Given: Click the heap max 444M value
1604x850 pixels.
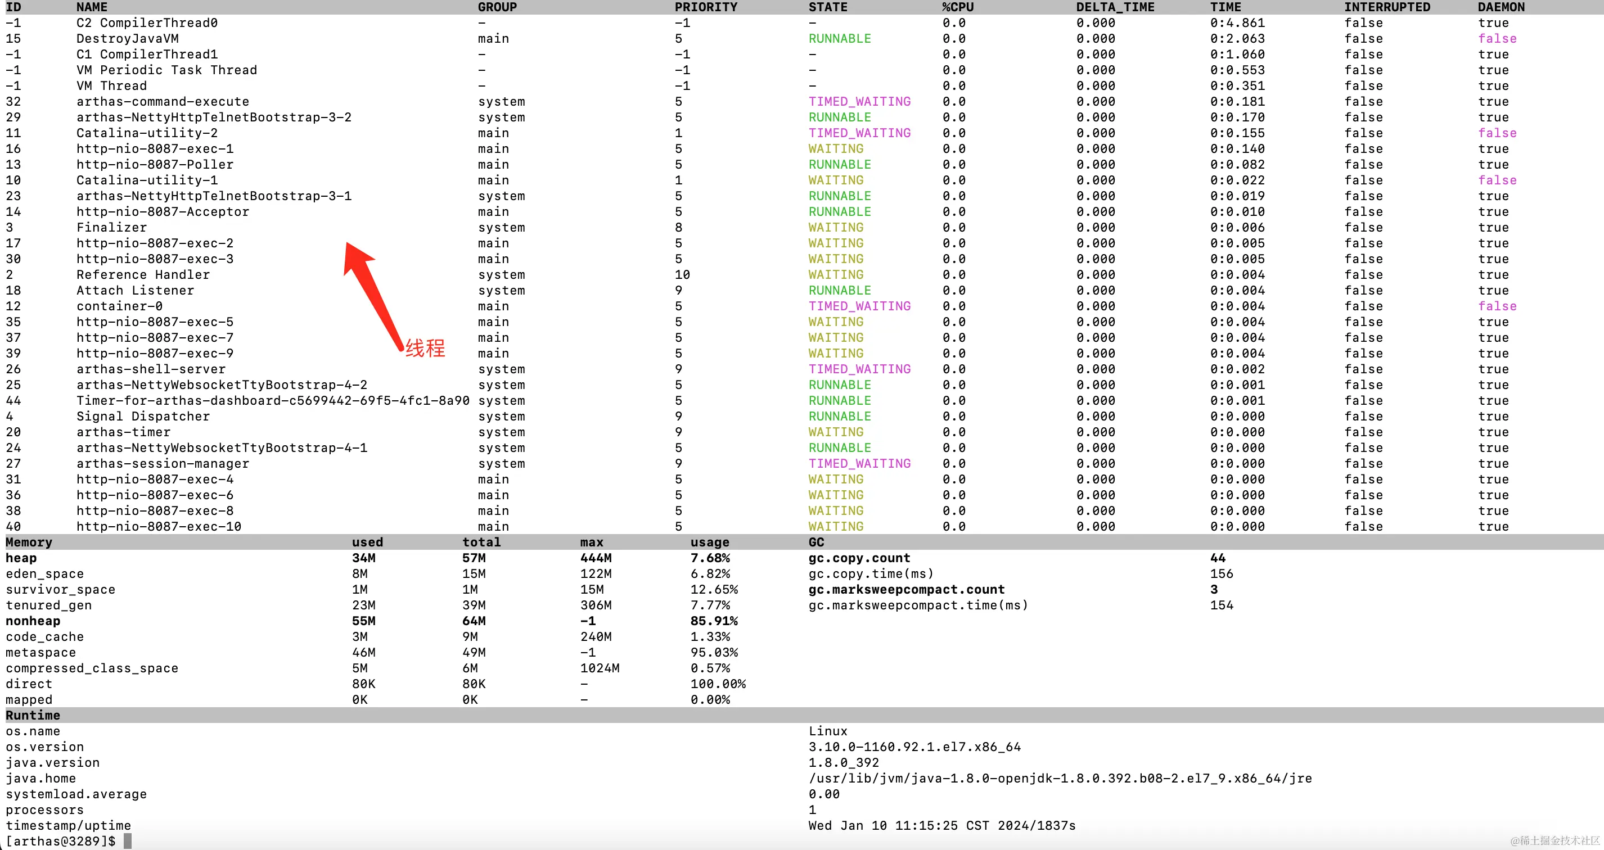Looking at the screenshot, I should click(595, 558).
